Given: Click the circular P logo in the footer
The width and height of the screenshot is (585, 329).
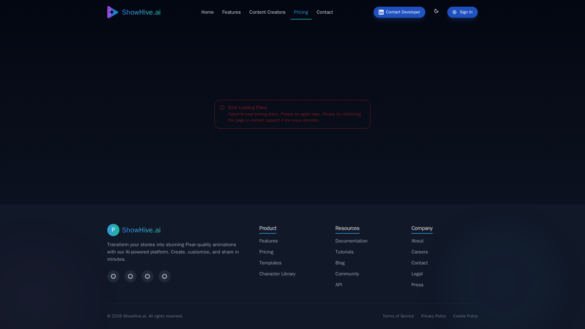Looking at the screenshot, I should (113, 230).
